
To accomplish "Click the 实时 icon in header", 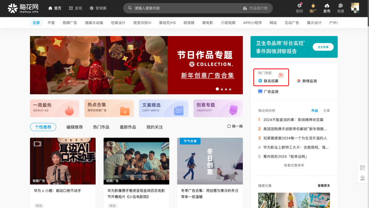I will [299, 6].
